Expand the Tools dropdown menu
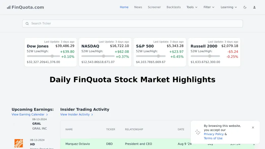 coord(192,7)
